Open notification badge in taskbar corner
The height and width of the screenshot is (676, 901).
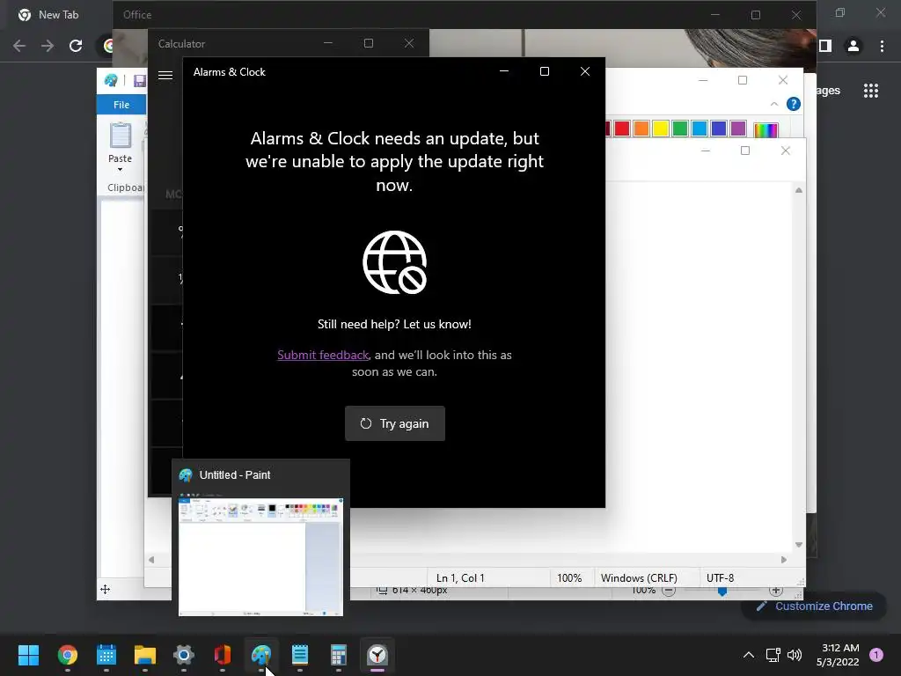[x=876, y=655]
